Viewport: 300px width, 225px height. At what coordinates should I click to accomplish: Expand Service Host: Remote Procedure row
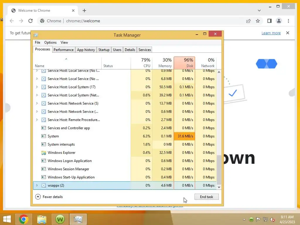tap(37, 120)
